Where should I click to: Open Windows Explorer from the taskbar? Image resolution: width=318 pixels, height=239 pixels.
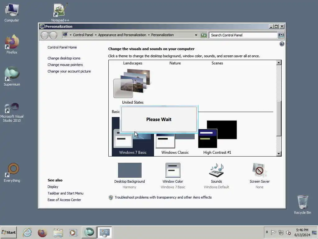tap(58, 232)
